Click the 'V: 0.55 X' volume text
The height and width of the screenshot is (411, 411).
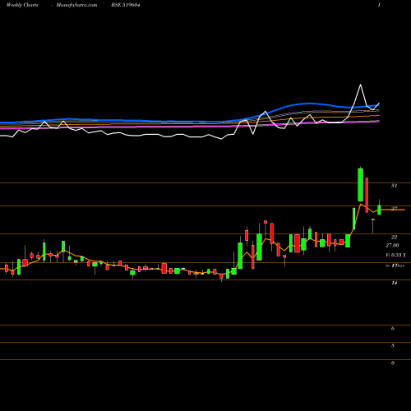[395, 255]
